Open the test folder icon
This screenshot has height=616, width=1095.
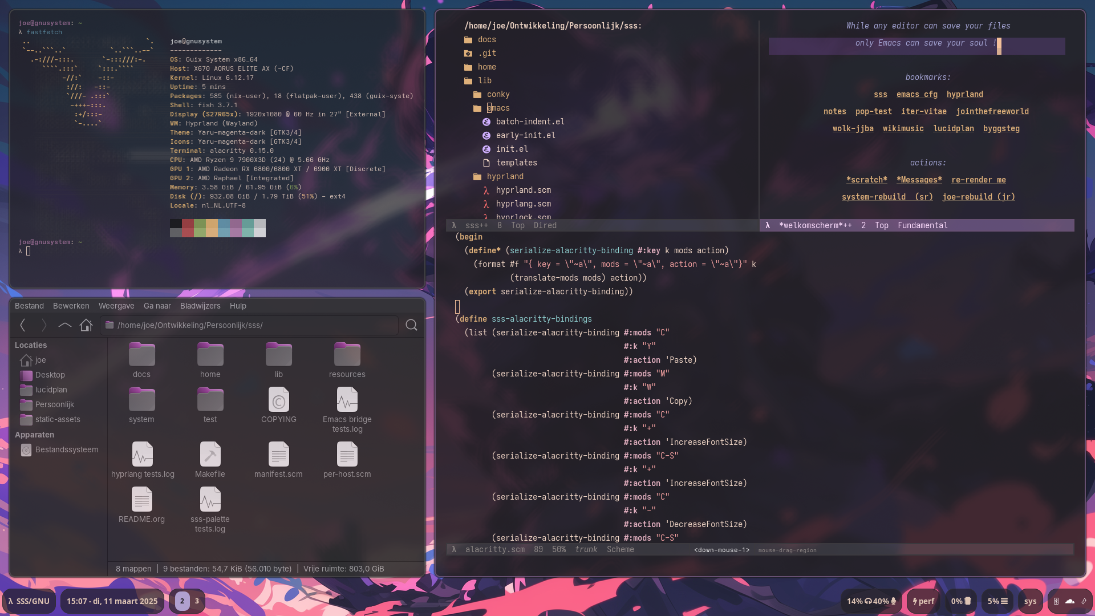(210, 400)
